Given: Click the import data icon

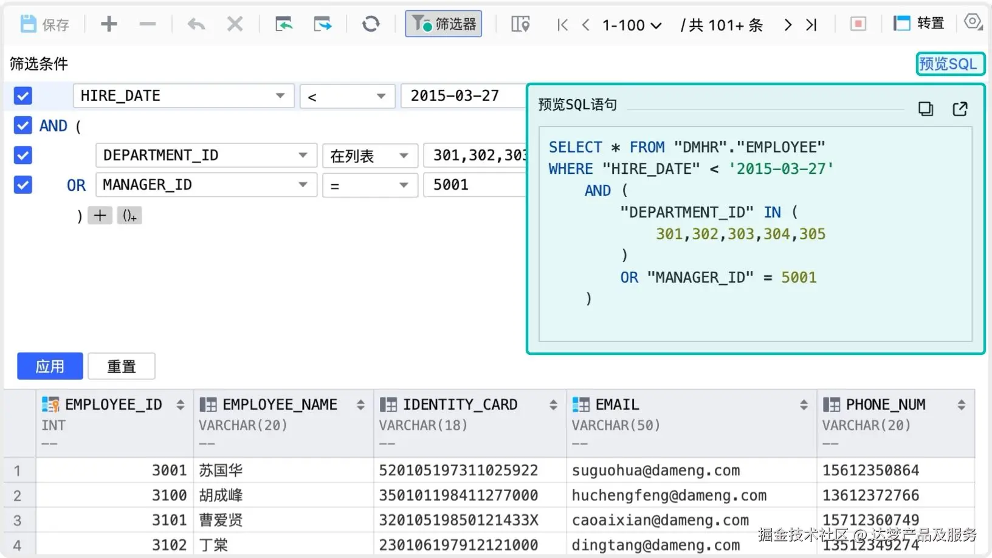Looking at the screenshot, I should point(284,24).
